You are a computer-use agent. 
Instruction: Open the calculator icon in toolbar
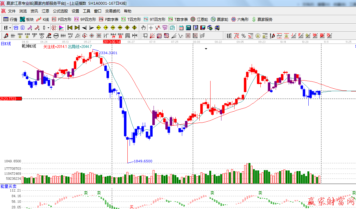pos(188,28)
